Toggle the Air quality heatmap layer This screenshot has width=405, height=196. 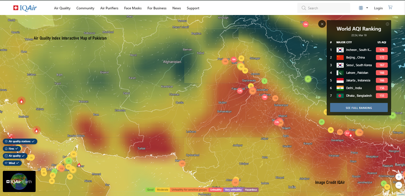tap(15, 156)
